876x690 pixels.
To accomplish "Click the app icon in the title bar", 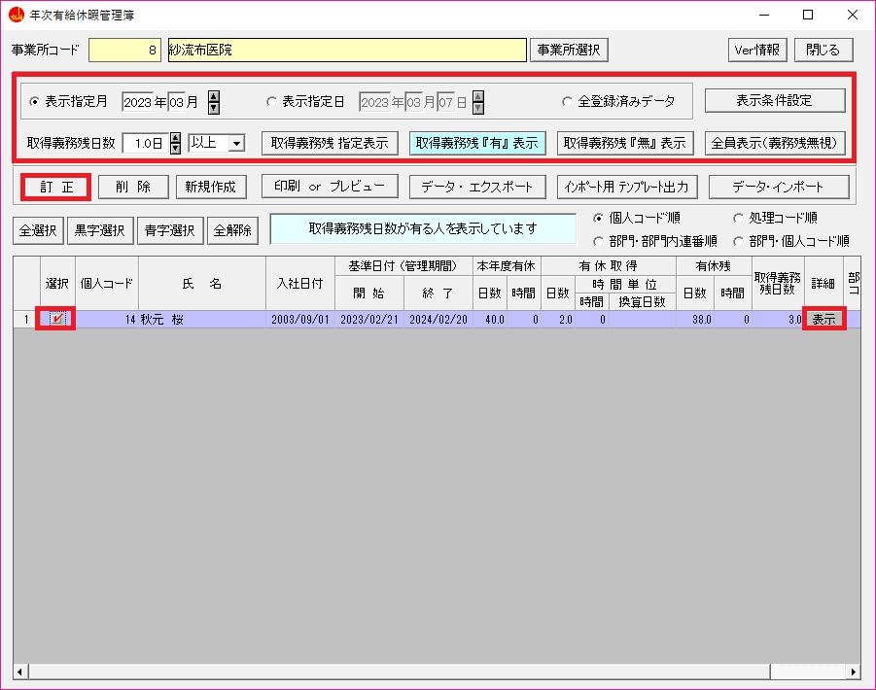I will pos(17,15).
